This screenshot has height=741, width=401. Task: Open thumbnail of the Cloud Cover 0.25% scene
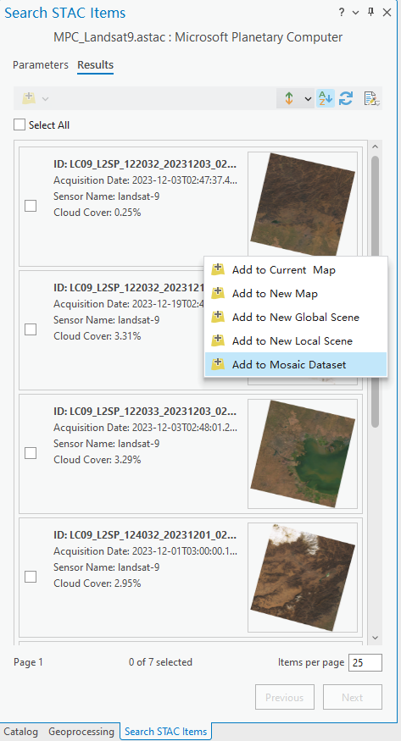tap(303, 205)
